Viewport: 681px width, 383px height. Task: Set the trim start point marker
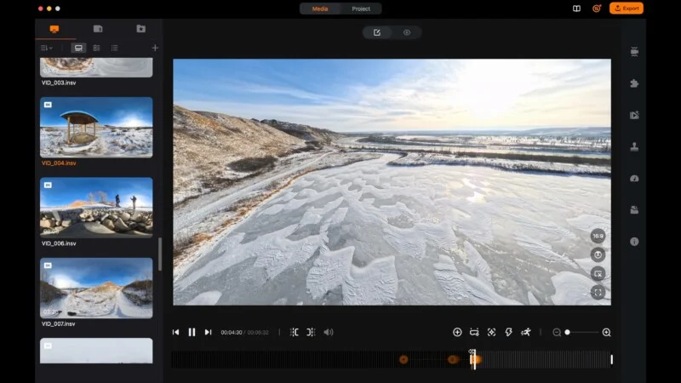click(x=294, y=332)
